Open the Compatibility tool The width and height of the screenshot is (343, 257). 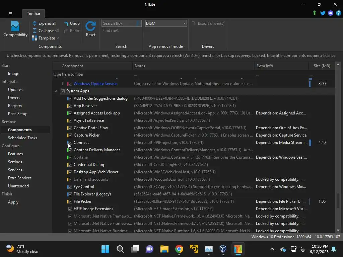point(15,29)
